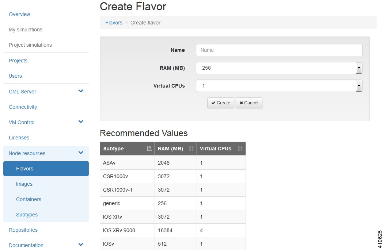Open Licenses page
This screenshot has height=250, width=383.
point(19,138)
